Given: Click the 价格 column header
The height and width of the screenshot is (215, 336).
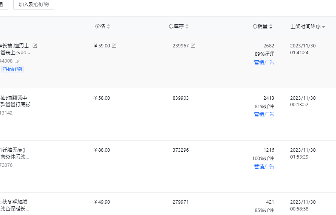Looking at the screenshot, I should click(x=100, y=27).
